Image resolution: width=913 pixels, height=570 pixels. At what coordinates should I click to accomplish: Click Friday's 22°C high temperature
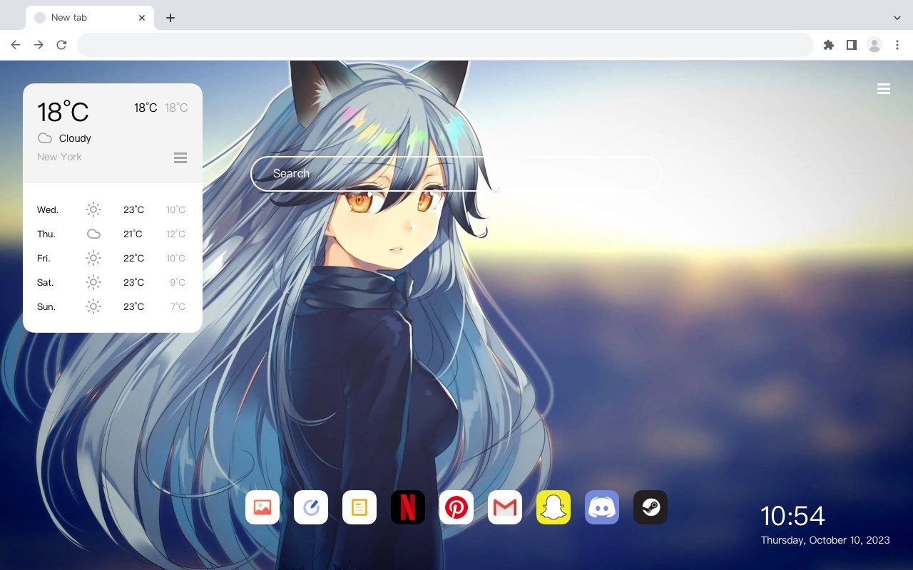coord(133,258)
